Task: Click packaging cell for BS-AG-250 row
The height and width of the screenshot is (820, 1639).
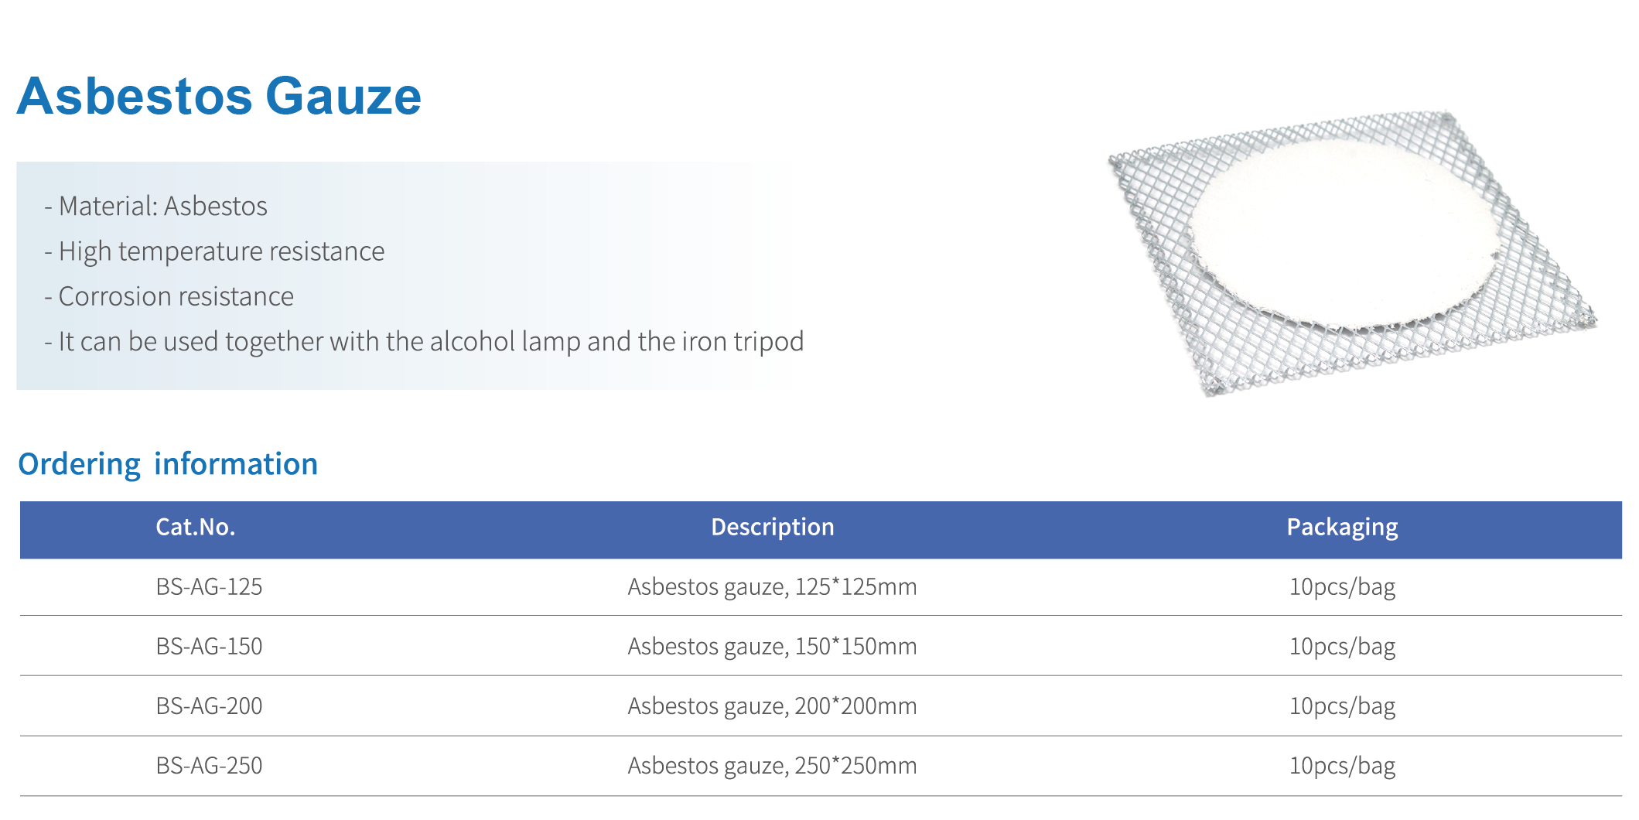Action: pyautogui.click(x=1342, y=766)
